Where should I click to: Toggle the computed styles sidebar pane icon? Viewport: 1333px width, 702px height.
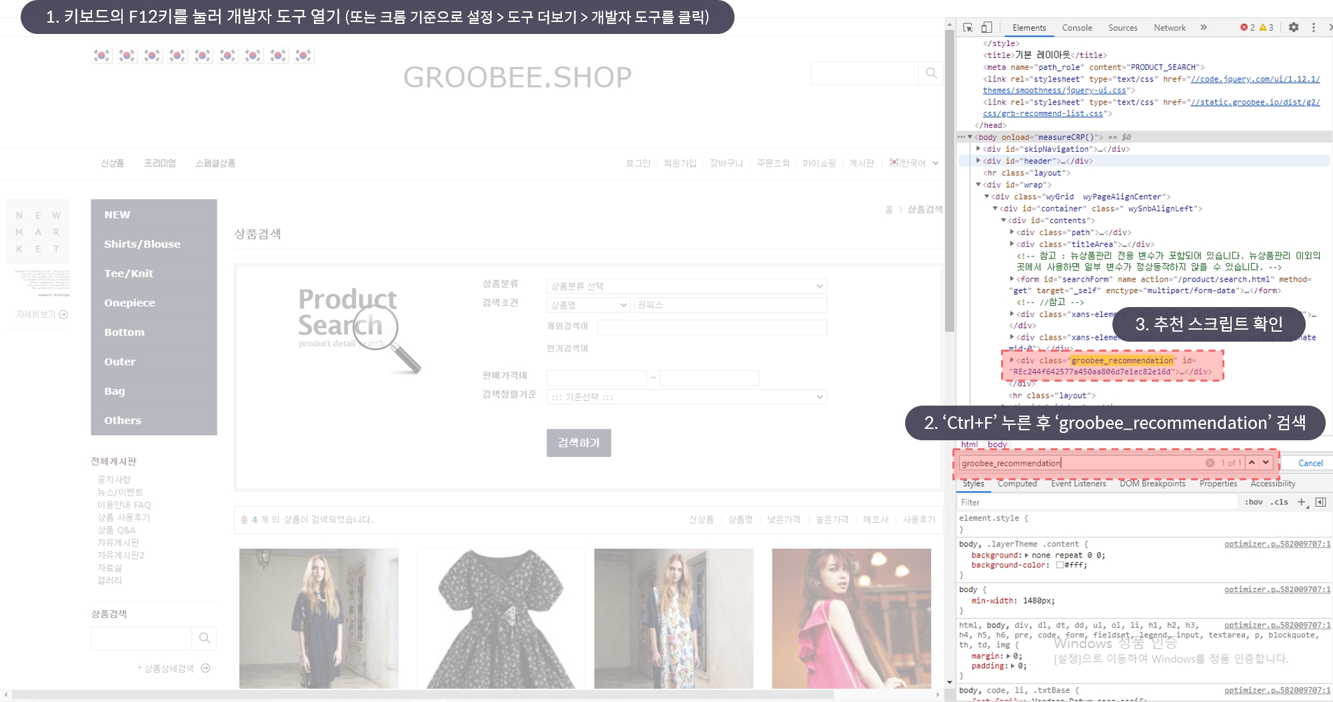click(x=1320, y=502)
